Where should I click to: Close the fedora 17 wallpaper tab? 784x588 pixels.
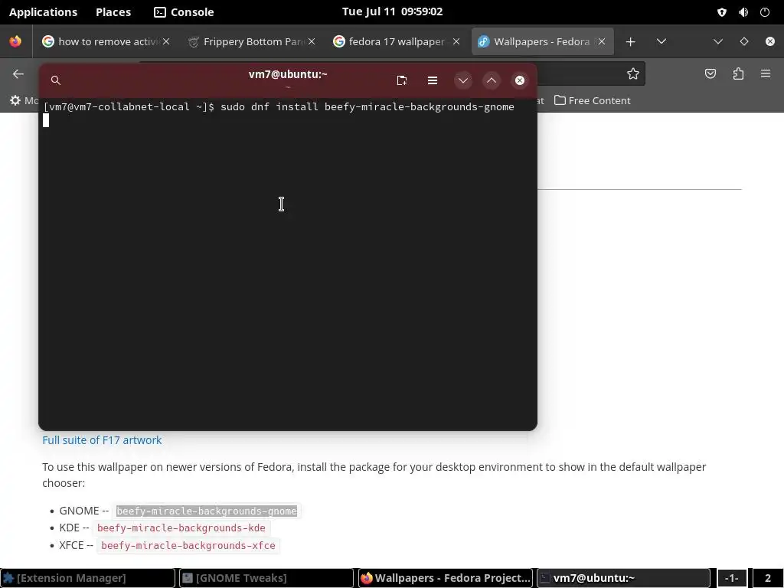tap(456, 41)
